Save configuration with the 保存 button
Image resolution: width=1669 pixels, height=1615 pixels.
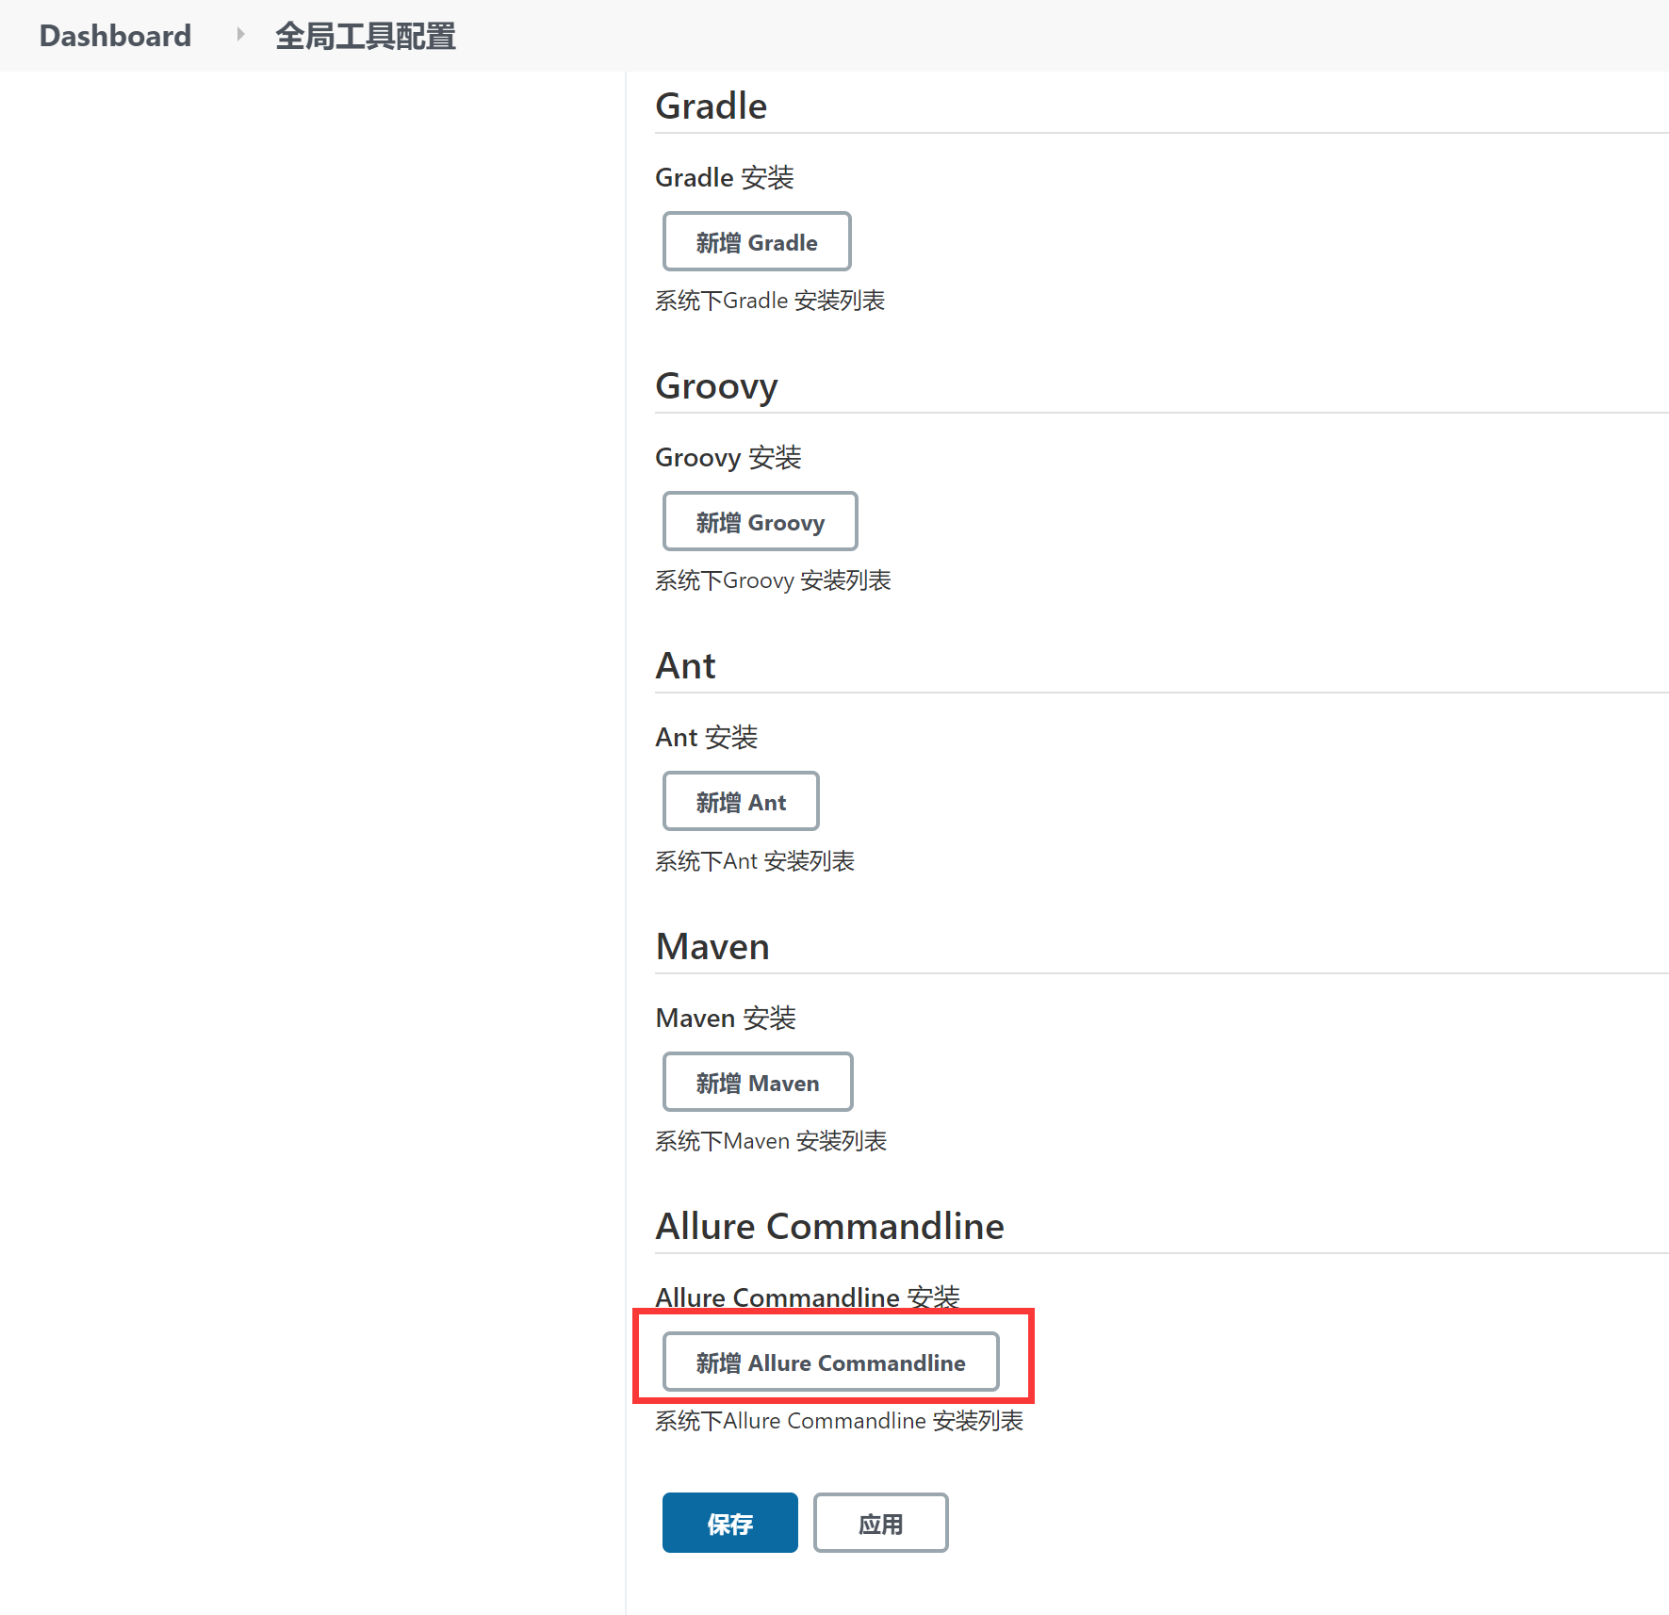729,1523
